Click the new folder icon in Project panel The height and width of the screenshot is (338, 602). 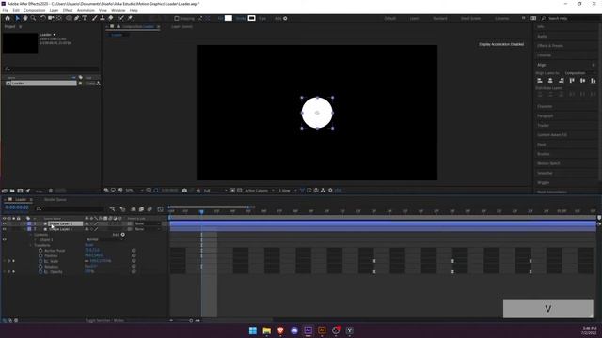pos(12,191)
